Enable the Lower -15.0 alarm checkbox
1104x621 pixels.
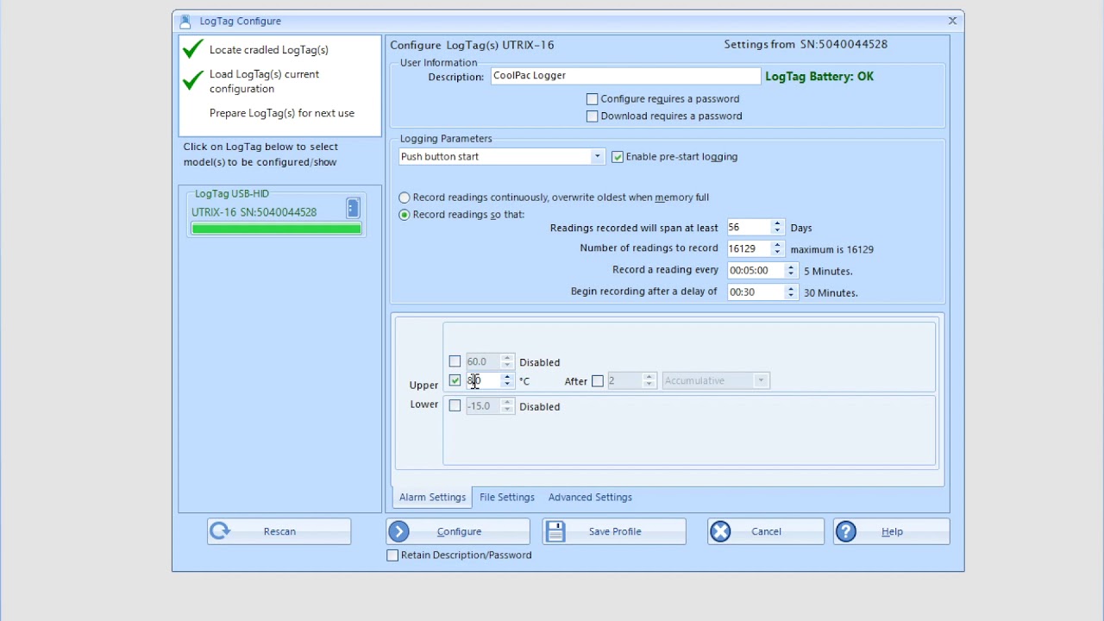pos(455,405)
